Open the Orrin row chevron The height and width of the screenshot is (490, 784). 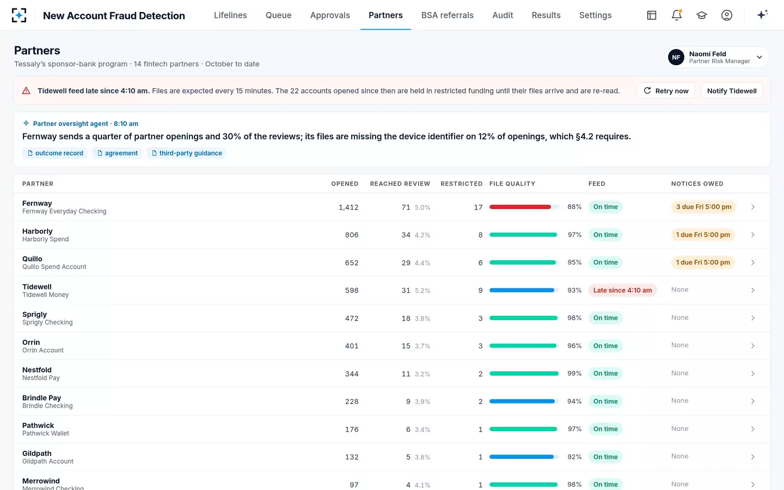(753, 346)
